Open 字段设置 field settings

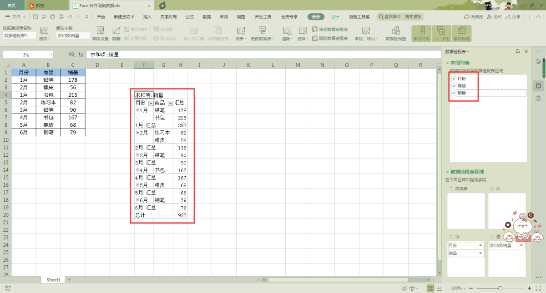pos(100,33)
